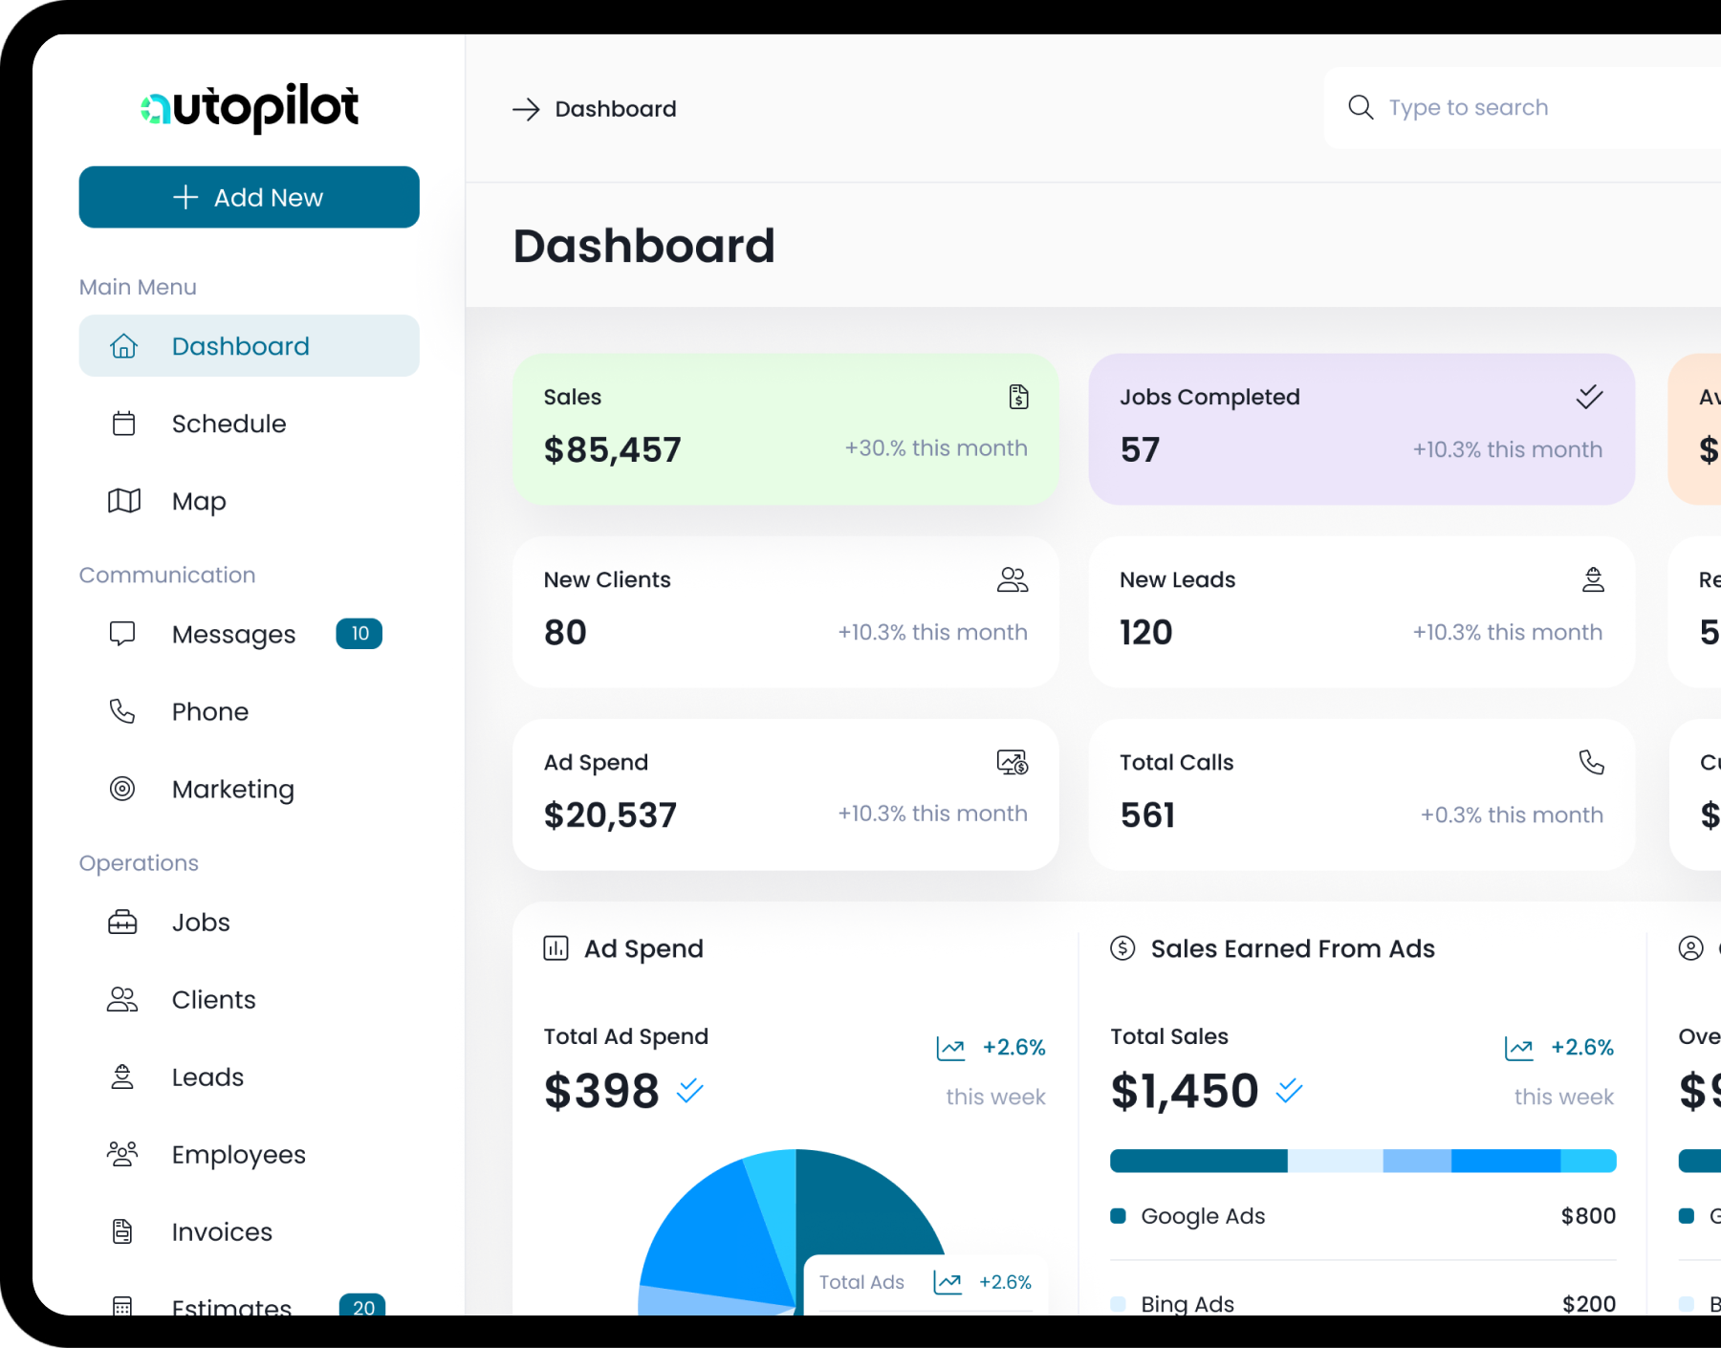Click the worker icon on New Leads card
The height and width of the screenshot is (1348, 1721).
coord(1593,579)
